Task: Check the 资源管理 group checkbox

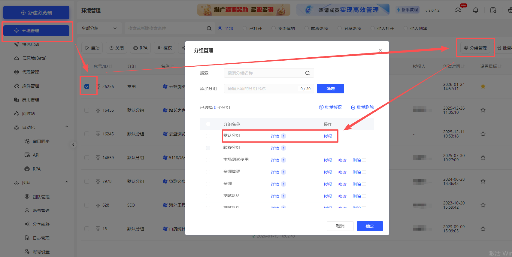Action: pos(208,172)
